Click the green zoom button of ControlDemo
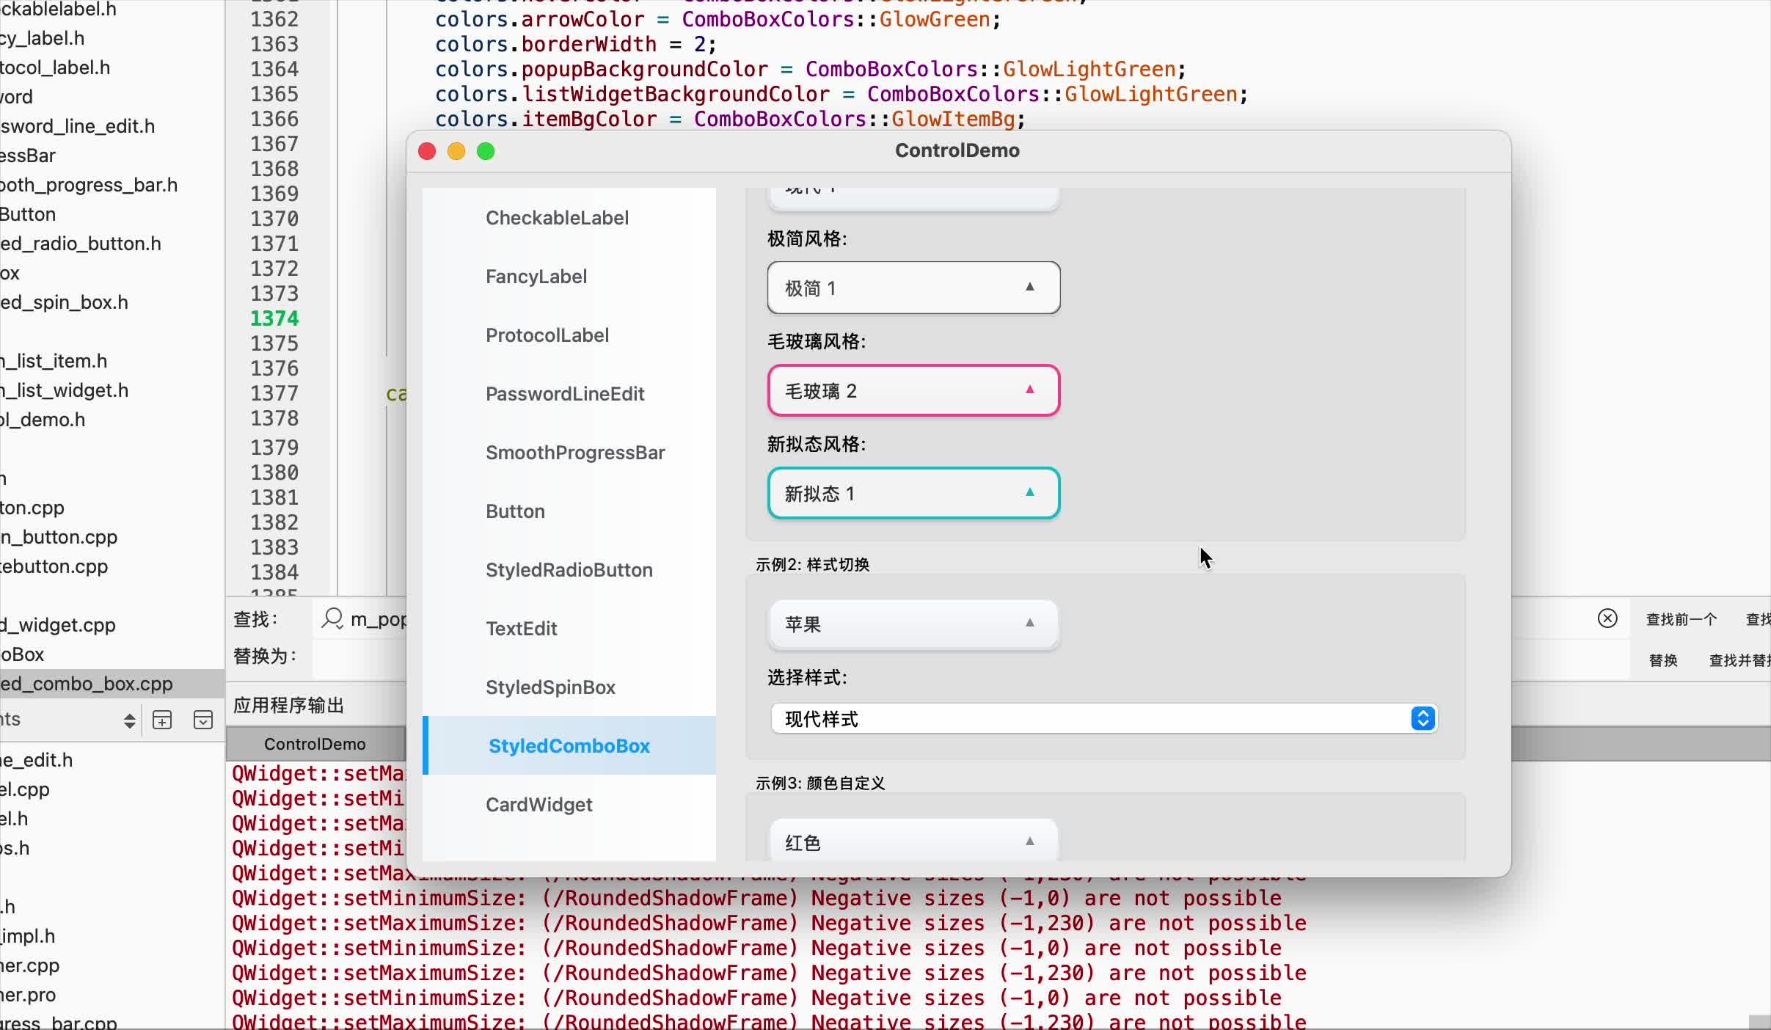 486,151
